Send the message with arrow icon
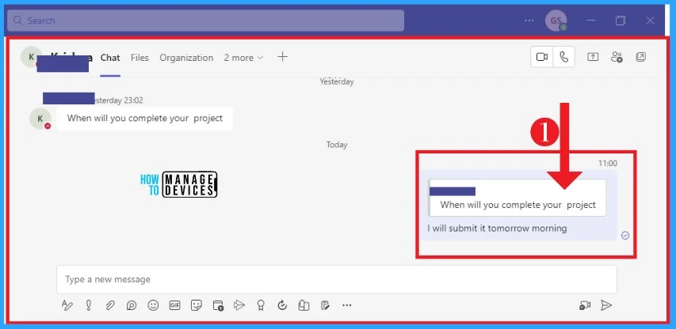This screenshot has height=329, width=676. pyautogui.click(x=606, y=305)
